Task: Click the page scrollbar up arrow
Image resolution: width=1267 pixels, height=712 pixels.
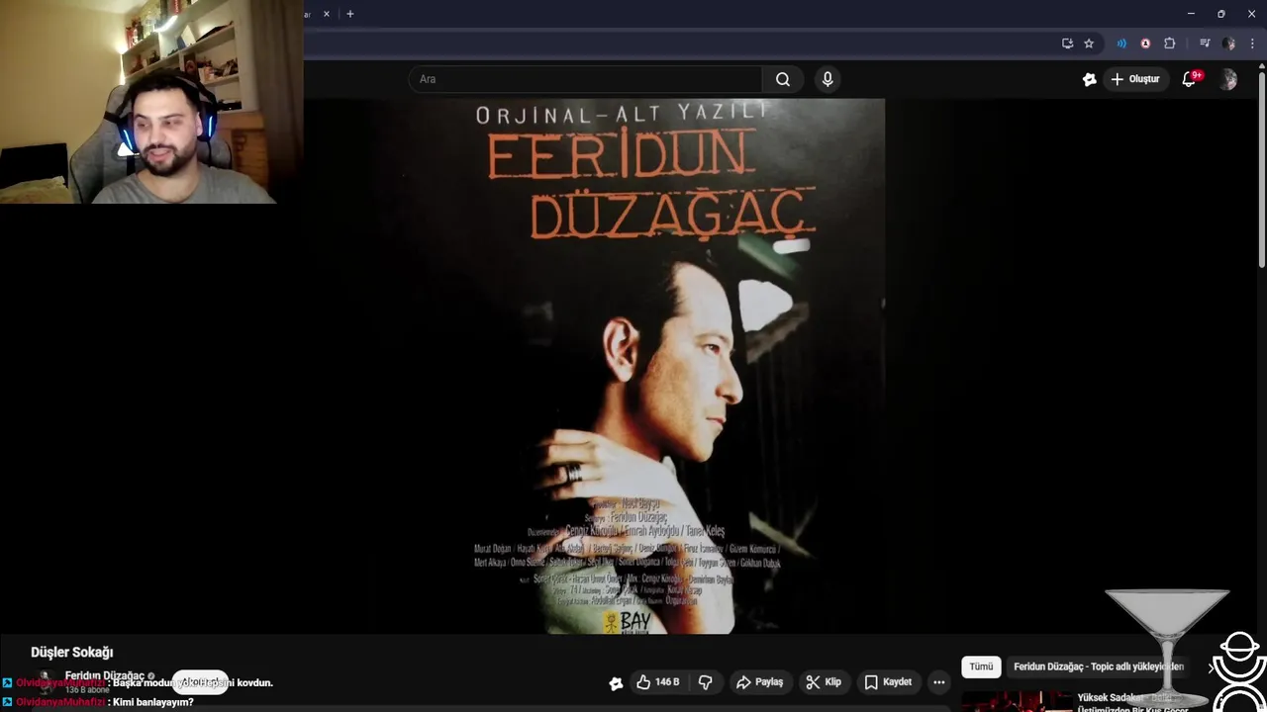Action: click(1261, 68)
